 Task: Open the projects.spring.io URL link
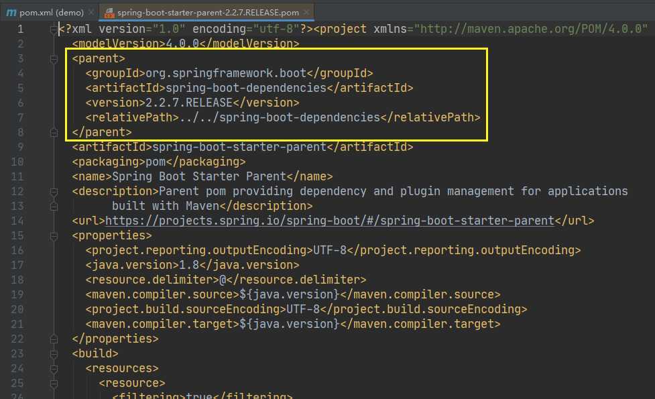coord(330,221)
